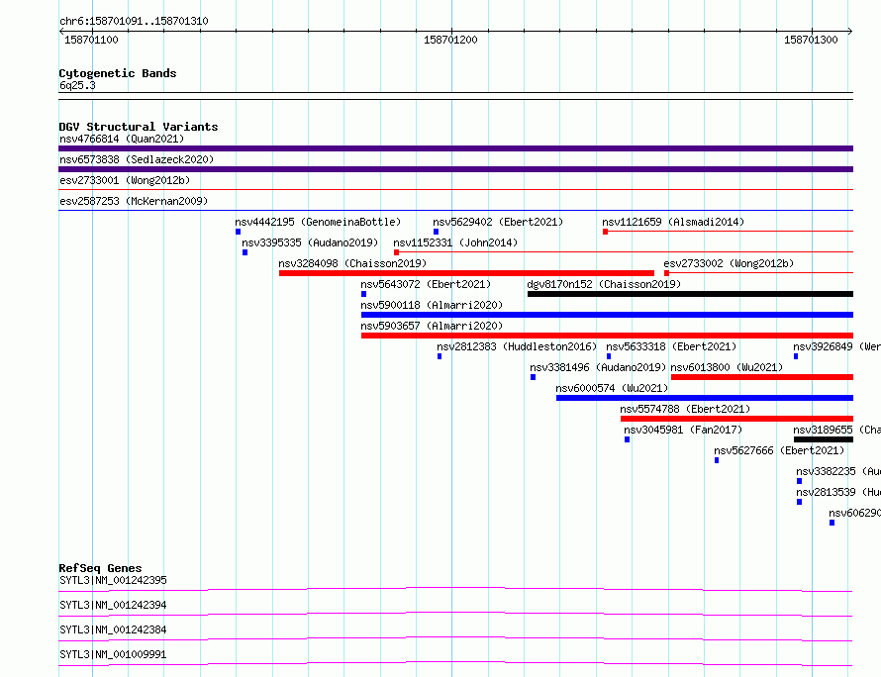
Task: Click the red bar of nsv3284098
Action: pyautogui.click(x=466, y=273)
